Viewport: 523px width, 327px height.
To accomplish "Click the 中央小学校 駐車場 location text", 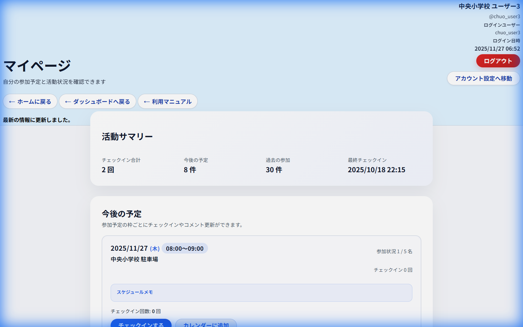I will pyautogui.click(x=134, y=259).
